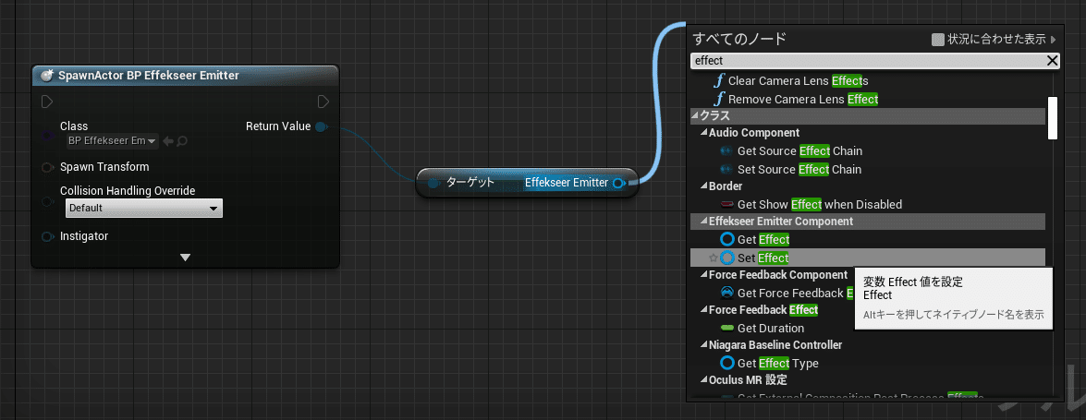This screenshot has width=1086, height=420.
Task: Click icon beside Get Source Effect Chain
Action: [726, 150]
